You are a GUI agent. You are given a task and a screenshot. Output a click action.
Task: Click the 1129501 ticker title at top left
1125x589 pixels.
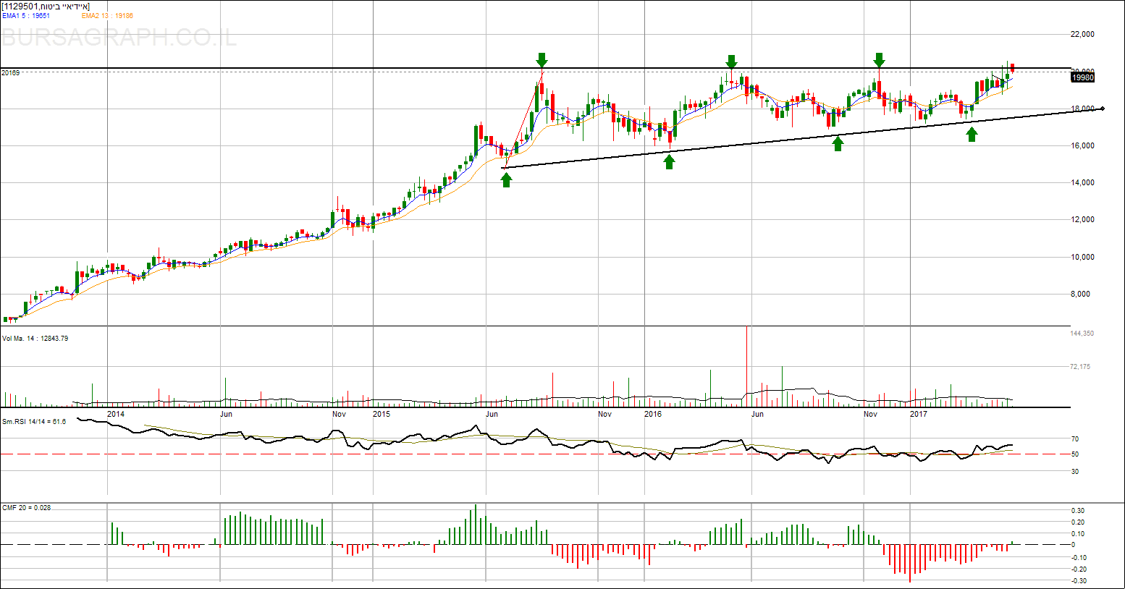pos(46,7)
